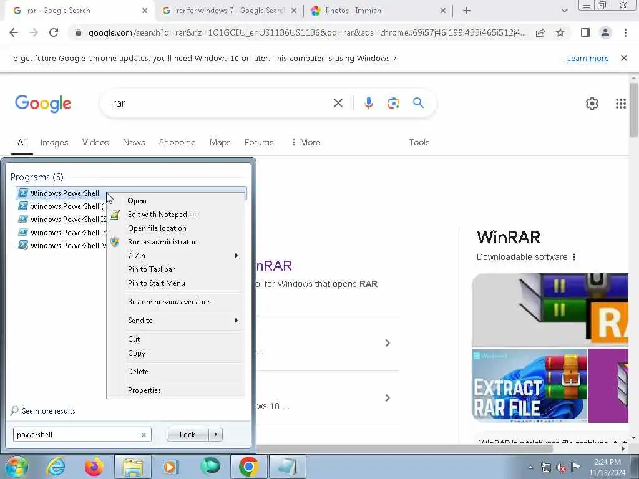The image size is (639, 479).
Task: Open the Chrome side panel icon
Action: click(585, 32)
